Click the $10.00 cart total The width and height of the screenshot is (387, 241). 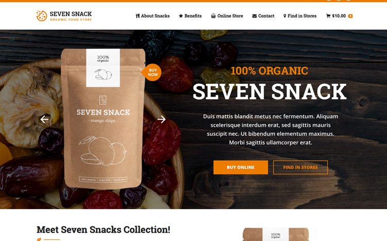[339, 16]
